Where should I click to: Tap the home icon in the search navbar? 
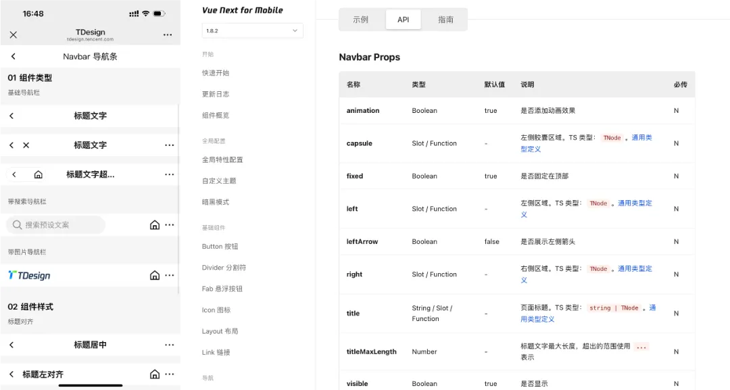(155, 225)
